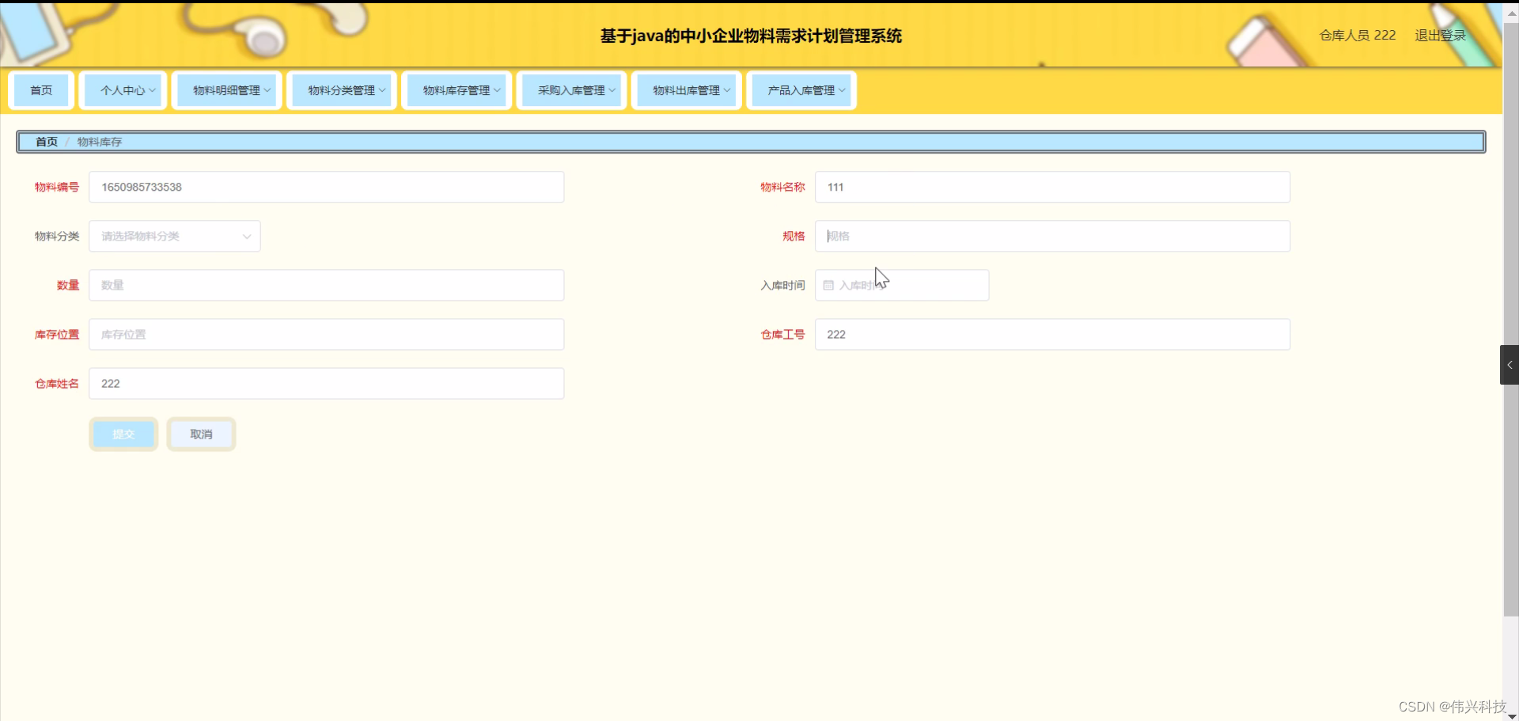Viewport: 1519px width, 721px height.
Task: Click the 首页 breadcrumb link
Action: pyautogui.click(x=46, y=142)
